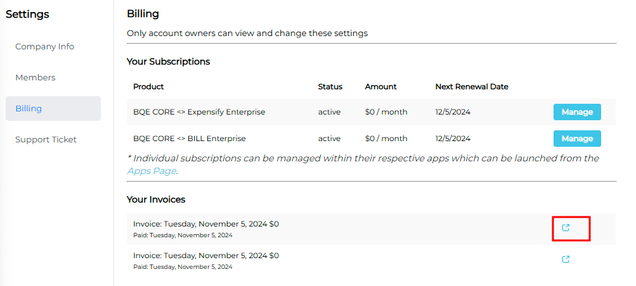Open Company Info settings
This screenshot has height=286, width=636.
(x=45, y=46)
